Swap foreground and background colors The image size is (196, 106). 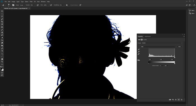(x=3, y=67)
